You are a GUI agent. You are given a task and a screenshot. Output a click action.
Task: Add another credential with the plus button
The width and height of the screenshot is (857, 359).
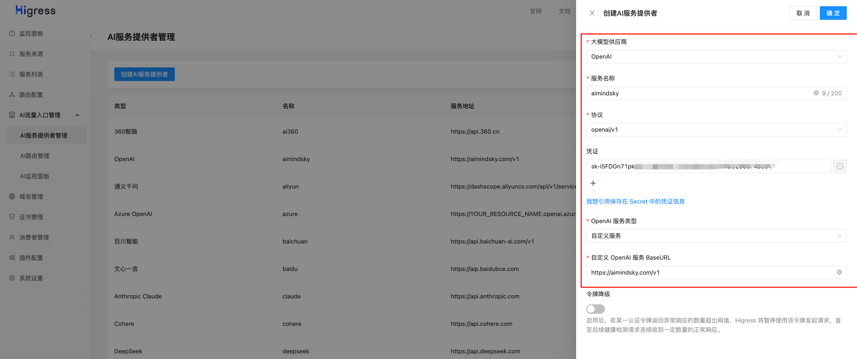point(593,183)
